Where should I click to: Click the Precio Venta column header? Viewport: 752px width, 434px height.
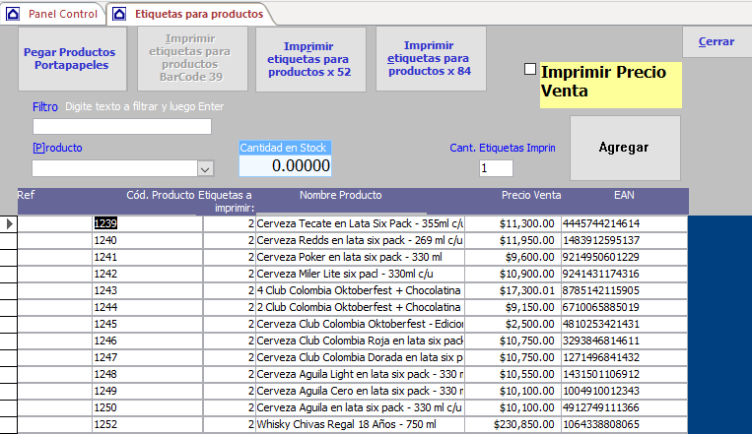[531, 196]
